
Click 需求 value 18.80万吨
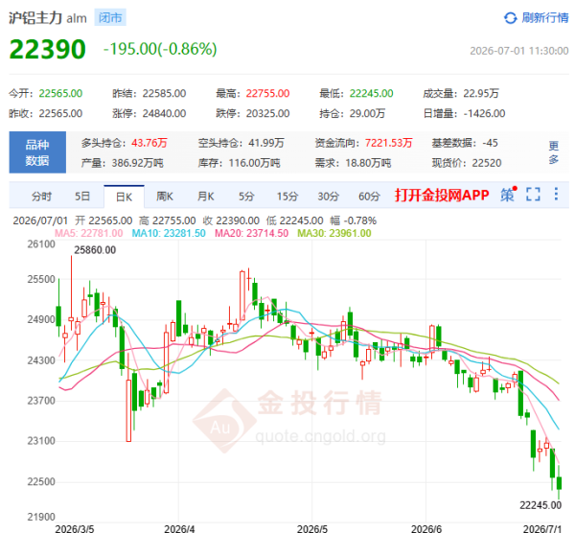[x=368, y=163]
